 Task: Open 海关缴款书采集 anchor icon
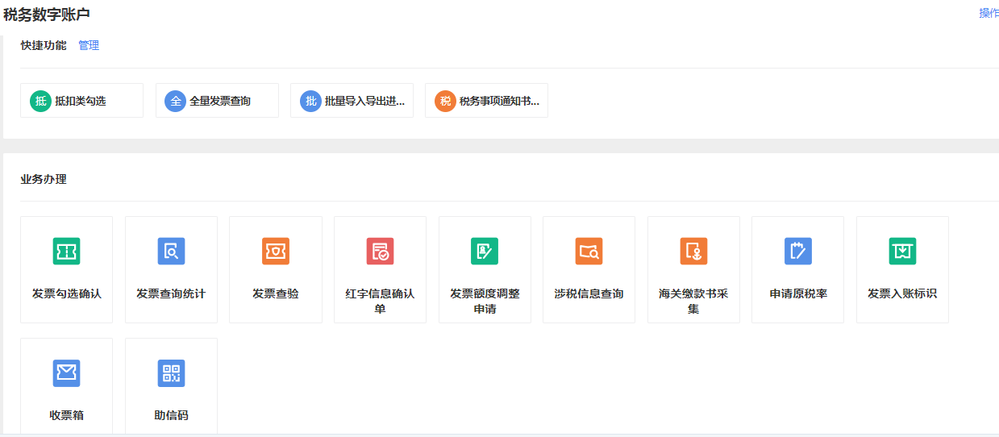tap(693, 252)
